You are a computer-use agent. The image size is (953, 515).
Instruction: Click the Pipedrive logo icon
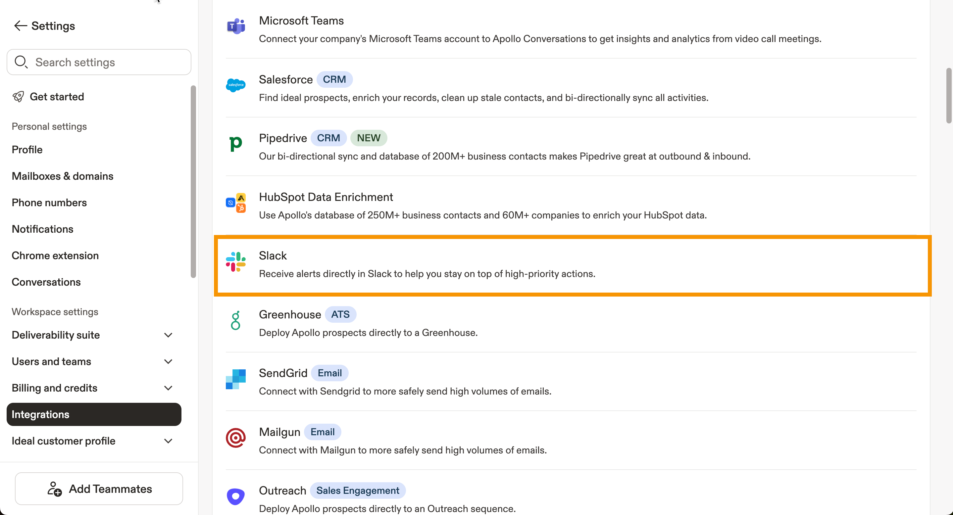[x=236, y=143]
